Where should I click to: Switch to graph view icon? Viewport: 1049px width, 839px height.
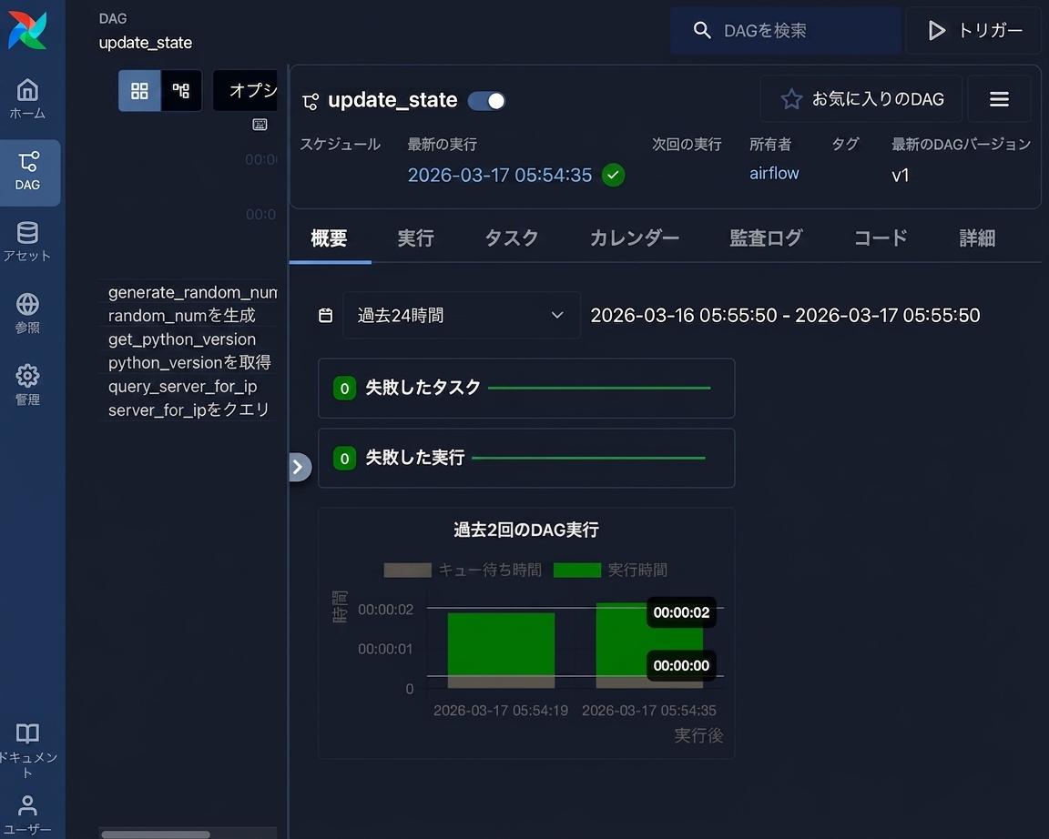180,91
